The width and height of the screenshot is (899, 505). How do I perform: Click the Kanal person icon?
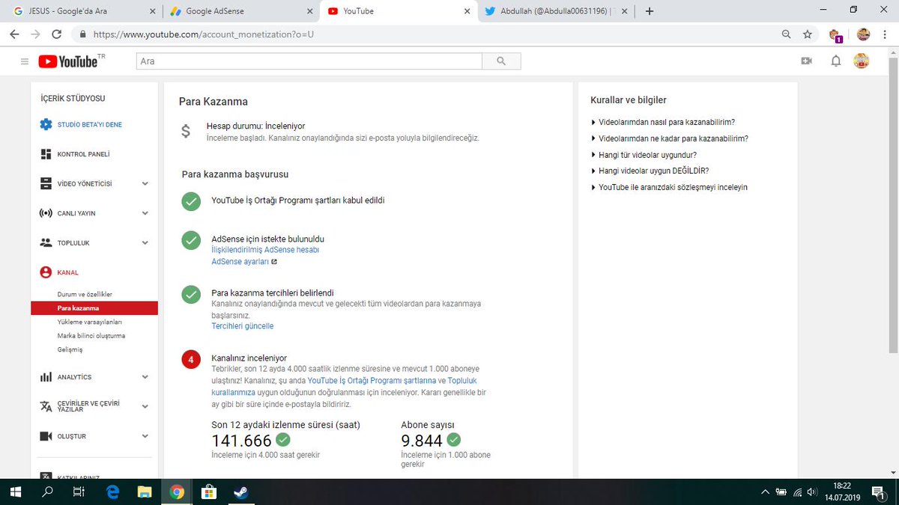(46, 272)
